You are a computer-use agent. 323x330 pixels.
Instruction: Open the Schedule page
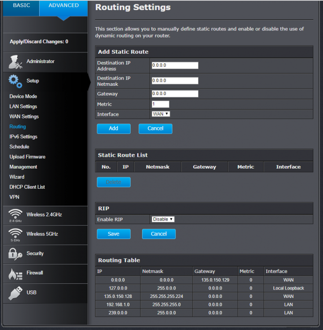(19, 147)
